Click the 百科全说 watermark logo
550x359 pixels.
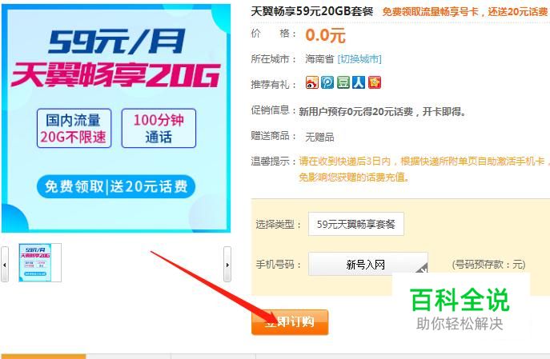pyautogui.click(x=460, y=309)
